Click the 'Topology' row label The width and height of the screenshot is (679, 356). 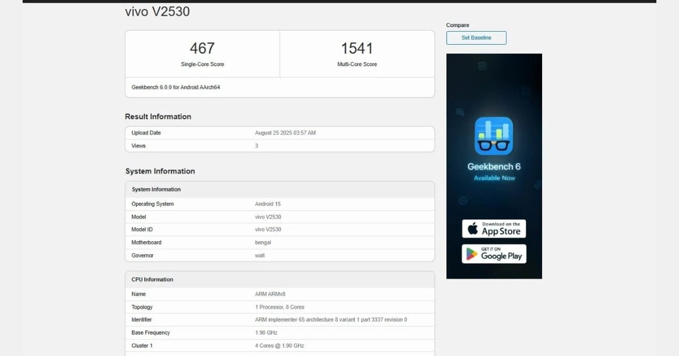[x=142, y=307]
